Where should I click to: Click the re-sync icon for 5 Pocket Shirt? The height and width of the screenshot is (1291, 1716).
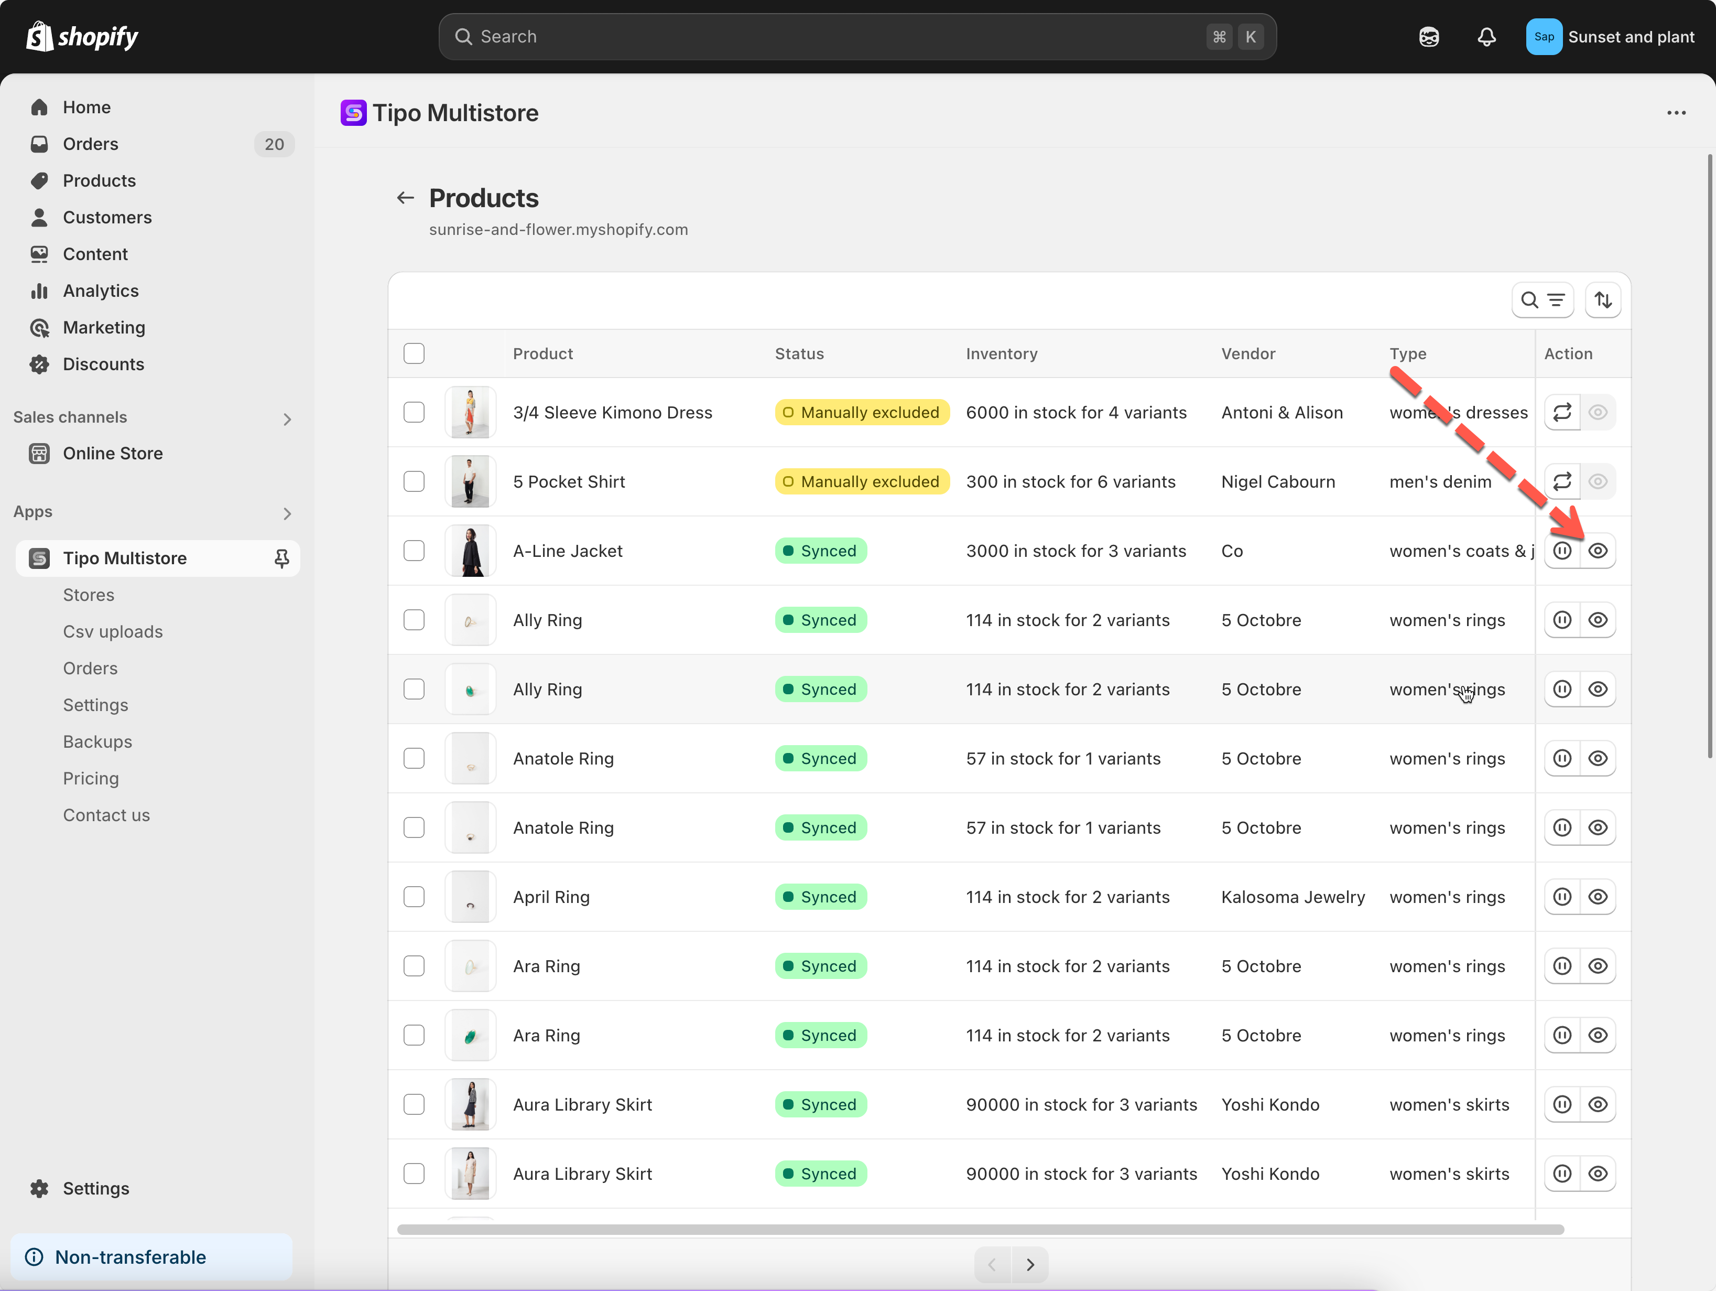(x=1561, y=481)
